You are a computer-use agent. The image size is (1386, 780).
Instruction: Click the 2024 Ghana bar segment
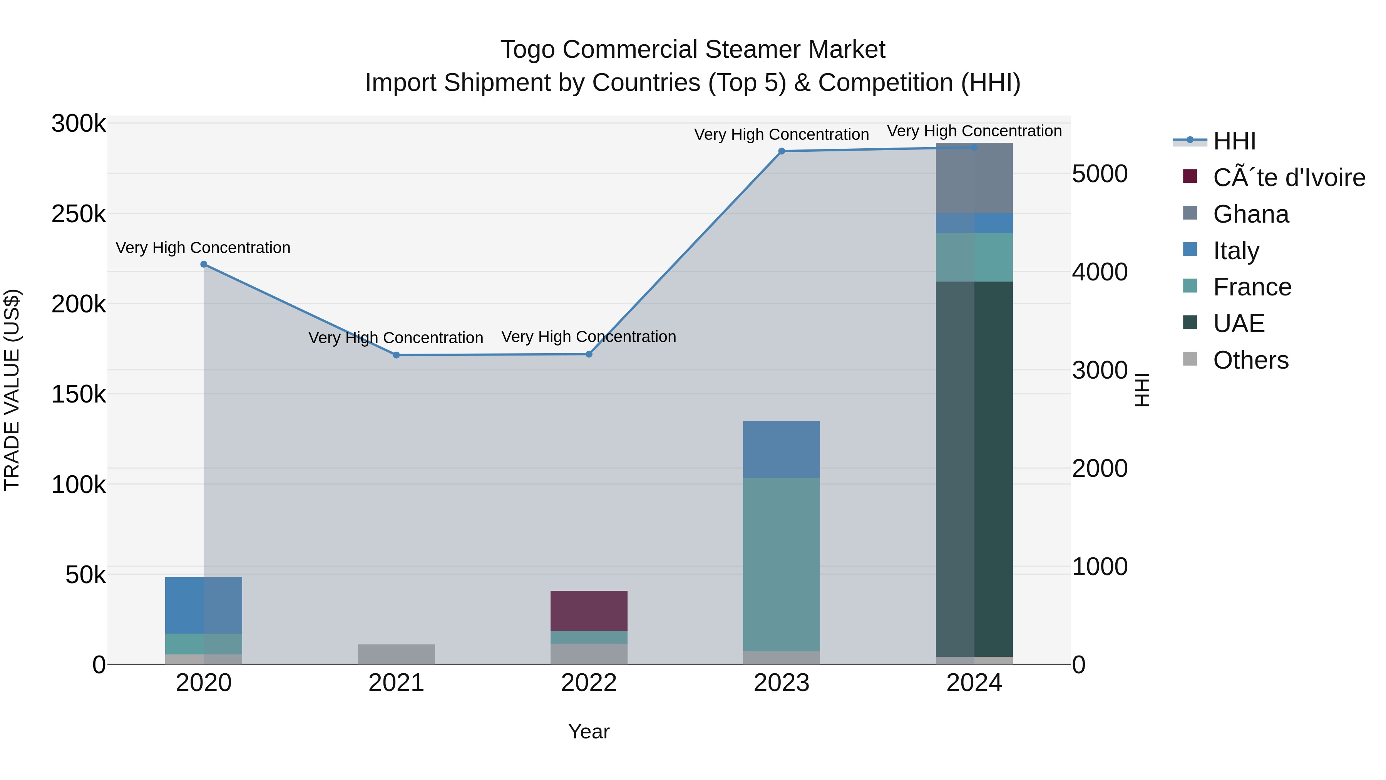[974, 178]
